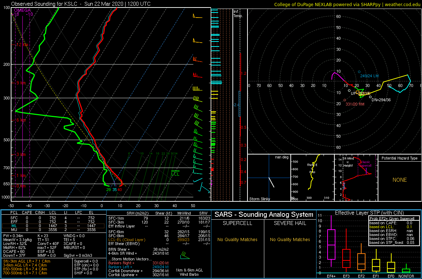Select the green NONTOR box plot
The width and height of the screenshot is (422, 279).
tap(406, 270)
